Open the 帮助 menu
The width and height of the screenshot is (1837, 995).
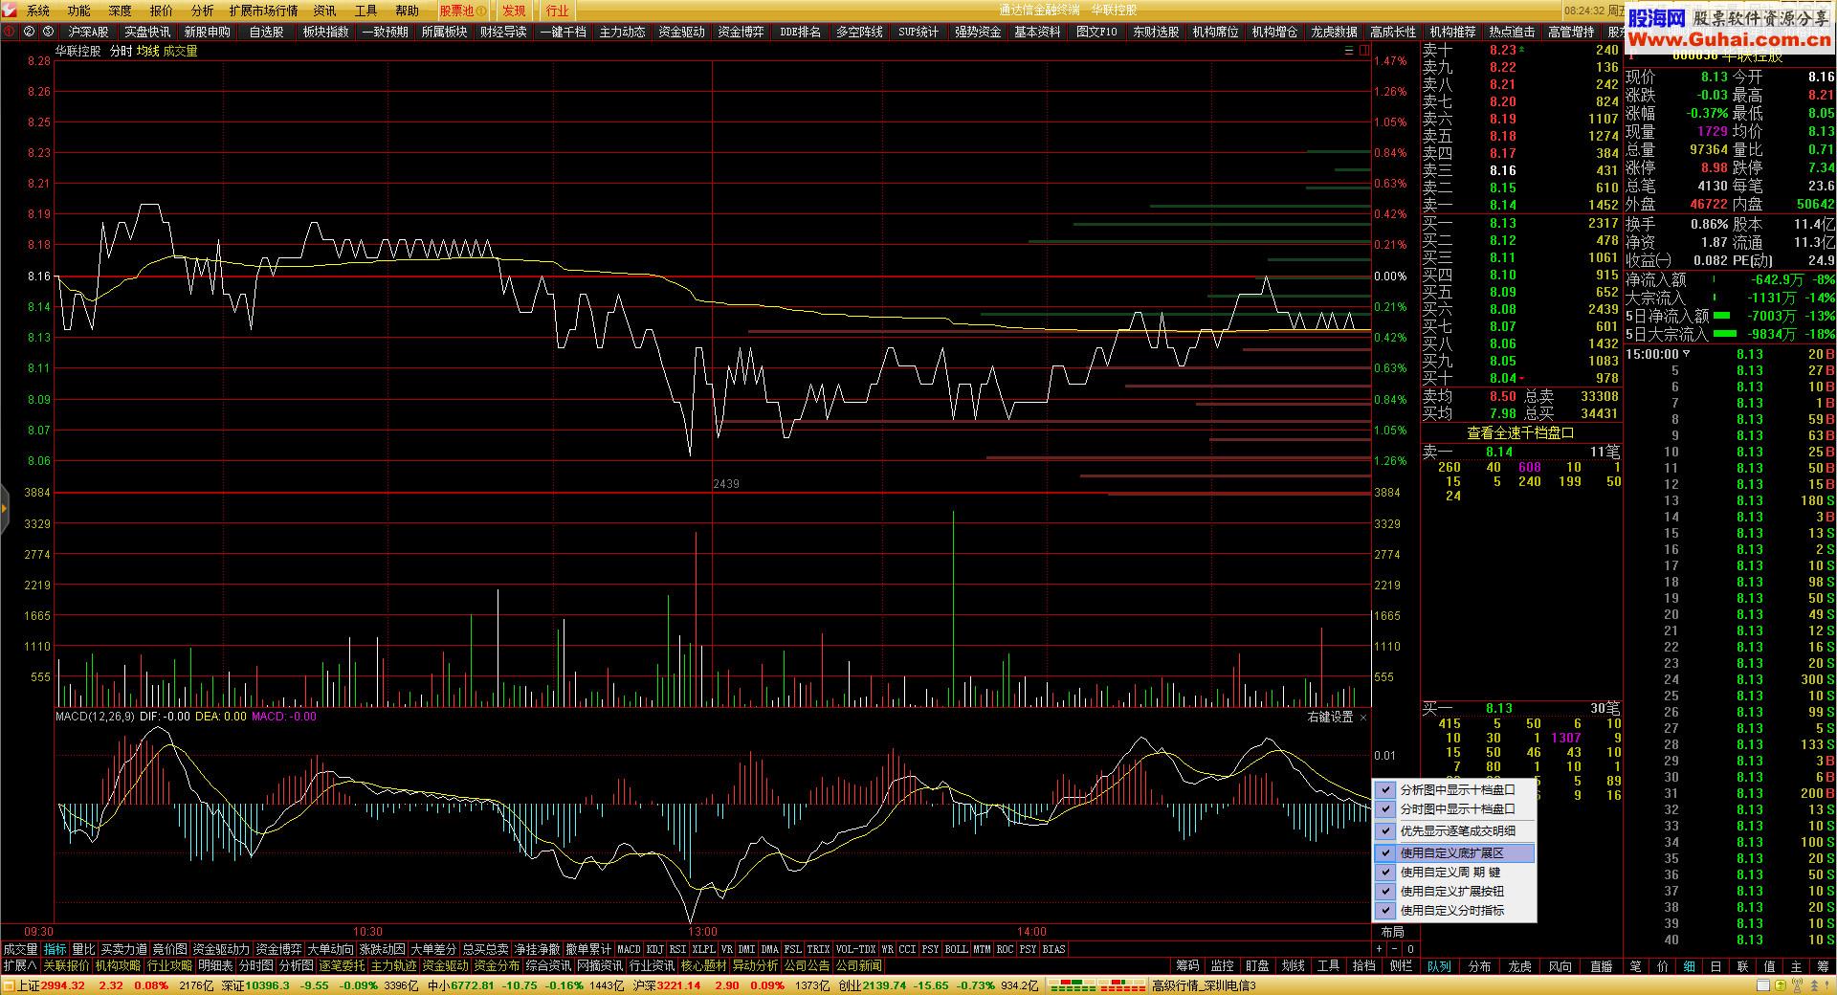click(407, 11)
